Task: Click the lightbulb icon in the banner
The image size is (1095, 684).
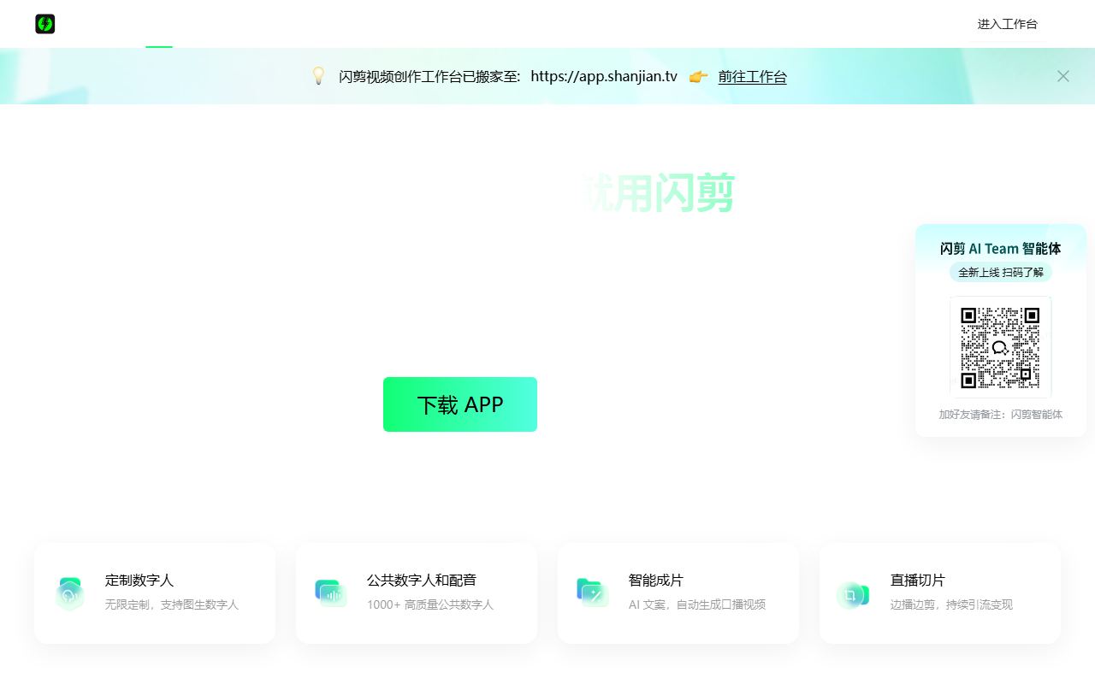Action: tap(318, 76)
